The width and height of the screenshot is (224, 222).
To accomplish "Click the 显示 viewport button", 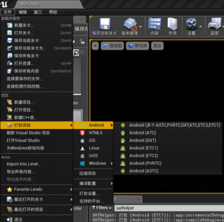I will click(157, 46).
